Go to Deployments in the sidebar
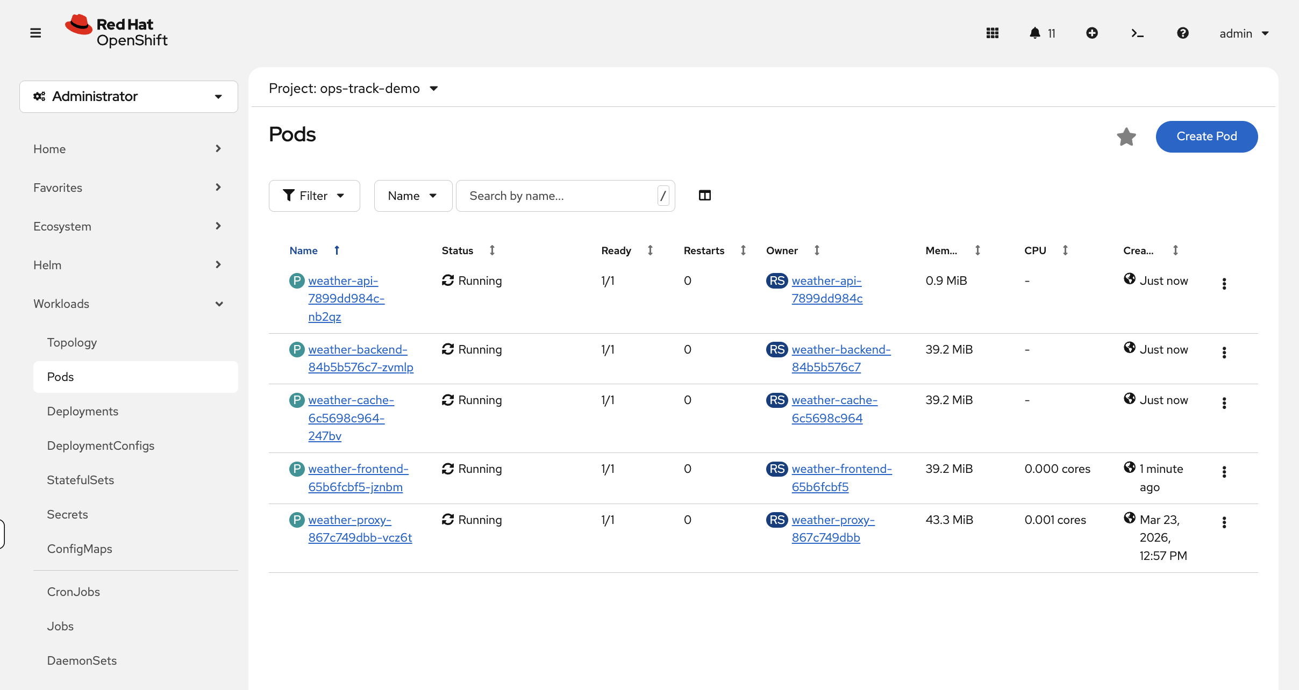Viewport: 1299px width, 690px height. [x=83, y=411]
